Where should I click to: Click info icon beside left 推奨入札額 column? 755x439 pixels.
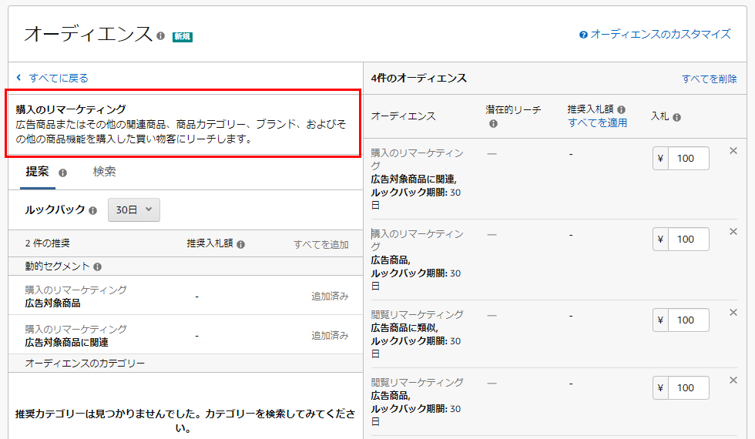coord(240,244)
